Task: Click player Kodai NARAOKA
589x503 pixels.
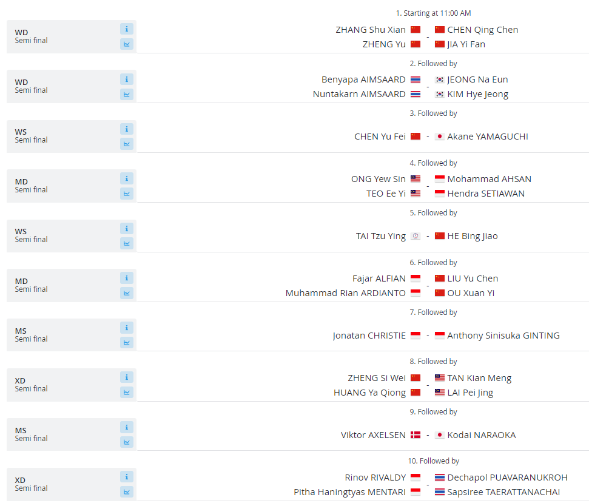Action: (483, 435)
